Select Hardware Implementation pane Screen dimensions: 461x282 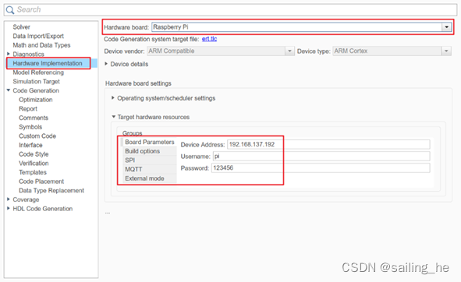(48, 63)
